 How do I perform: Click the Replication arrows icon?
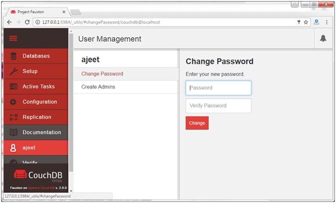pos(13,117)
